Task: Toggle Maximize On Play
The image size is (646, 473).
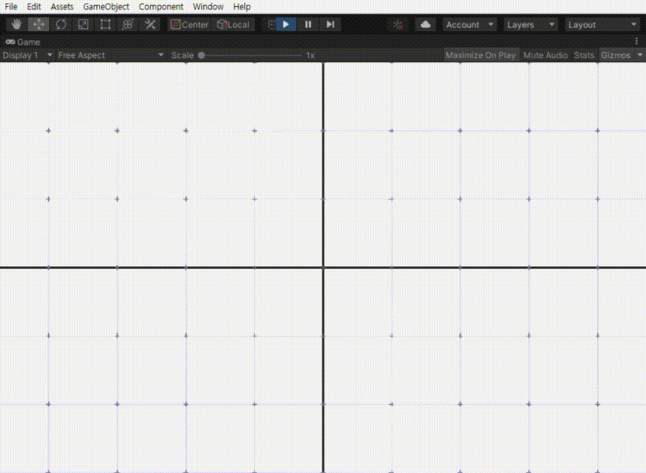Action: pyautogui.click(x=480, y=55)
